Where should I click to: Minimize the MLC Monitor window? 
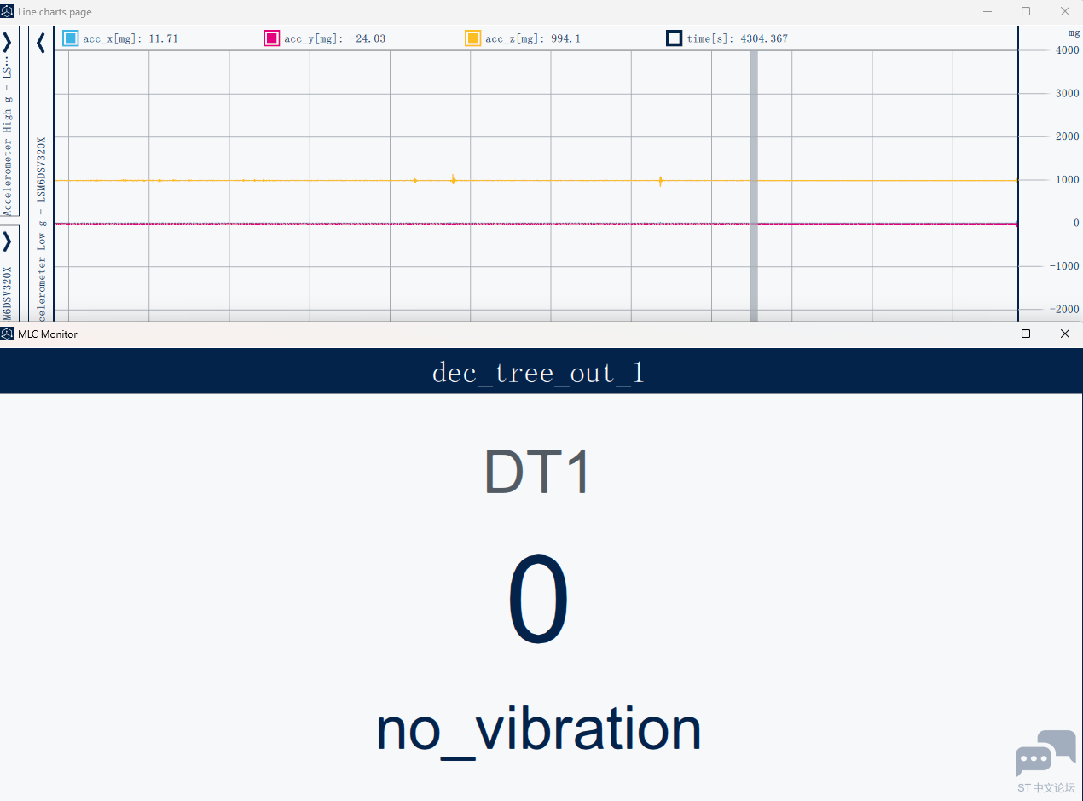click(987, 334)
